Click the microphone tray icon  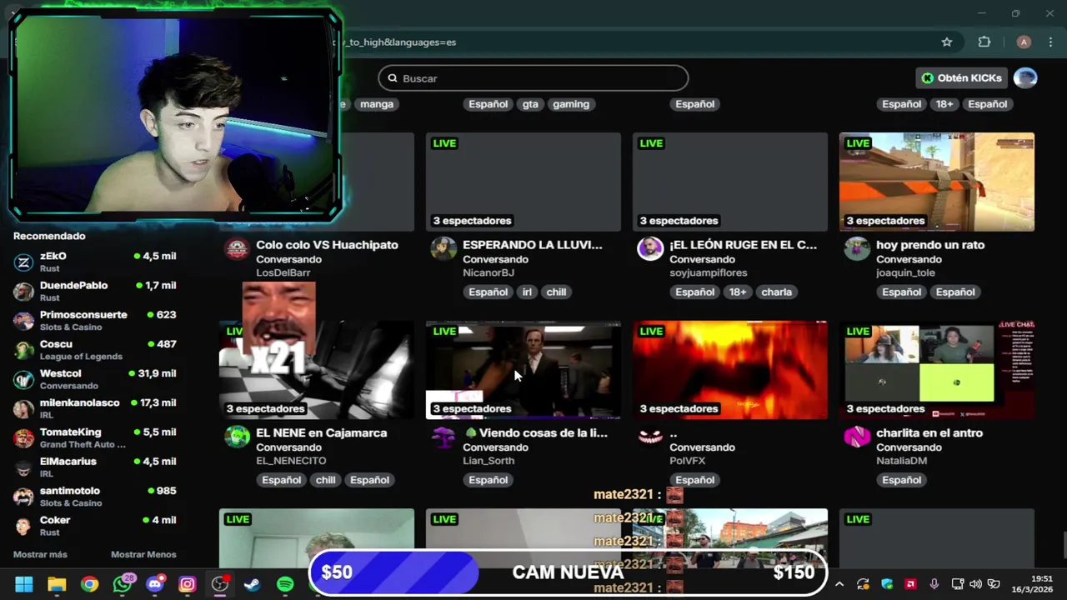[934, 584]
